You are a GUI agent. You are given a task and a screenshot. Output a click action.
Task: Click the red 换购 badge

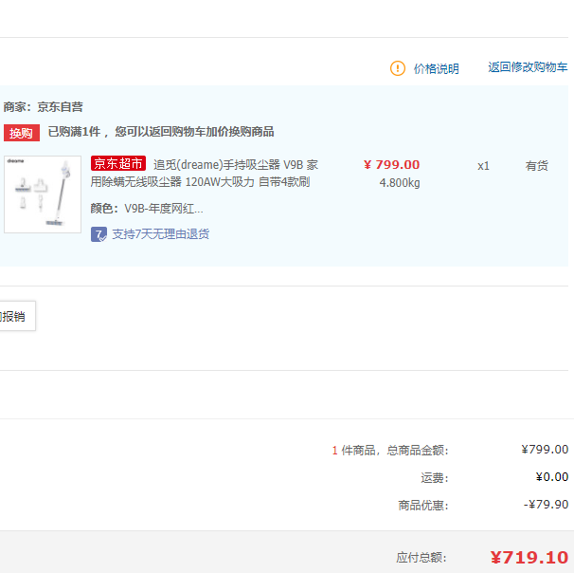click(22, 133)
